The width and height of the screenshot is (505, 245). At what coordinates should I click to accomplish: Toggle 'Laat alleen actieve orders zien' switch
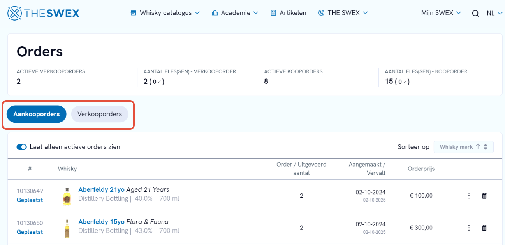(21, 147)
